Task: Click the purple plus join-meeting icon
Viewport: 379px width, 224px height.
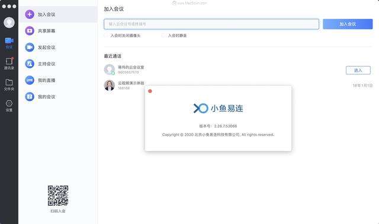Action: tap(30, 14)
